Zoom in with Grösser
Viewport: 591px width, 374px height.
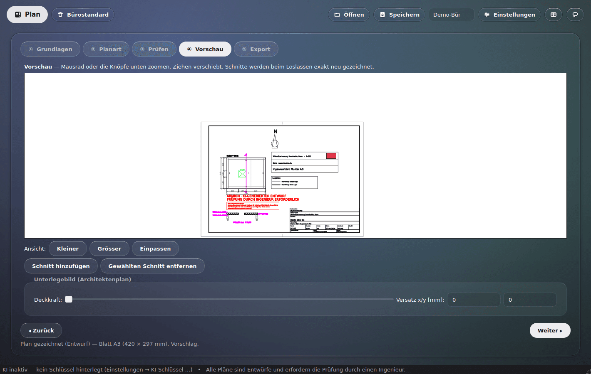click(x=109, y=249)
